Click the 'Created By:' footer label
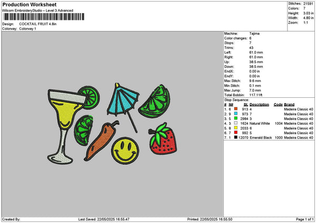 (x=11, y=219)
